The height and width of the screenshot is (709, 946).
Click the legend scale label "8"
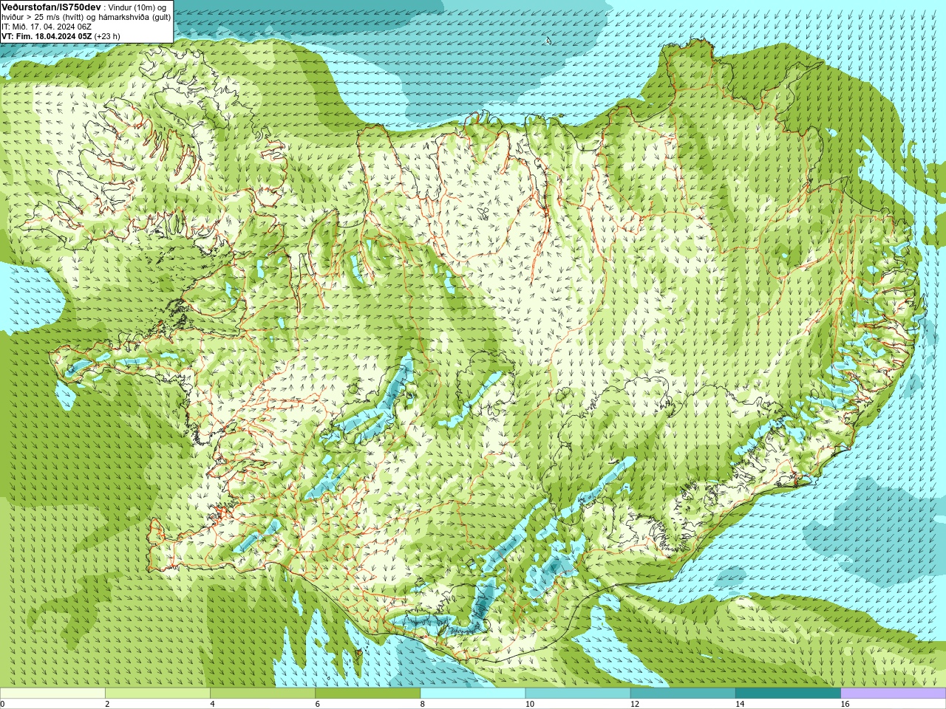[423, 704]
